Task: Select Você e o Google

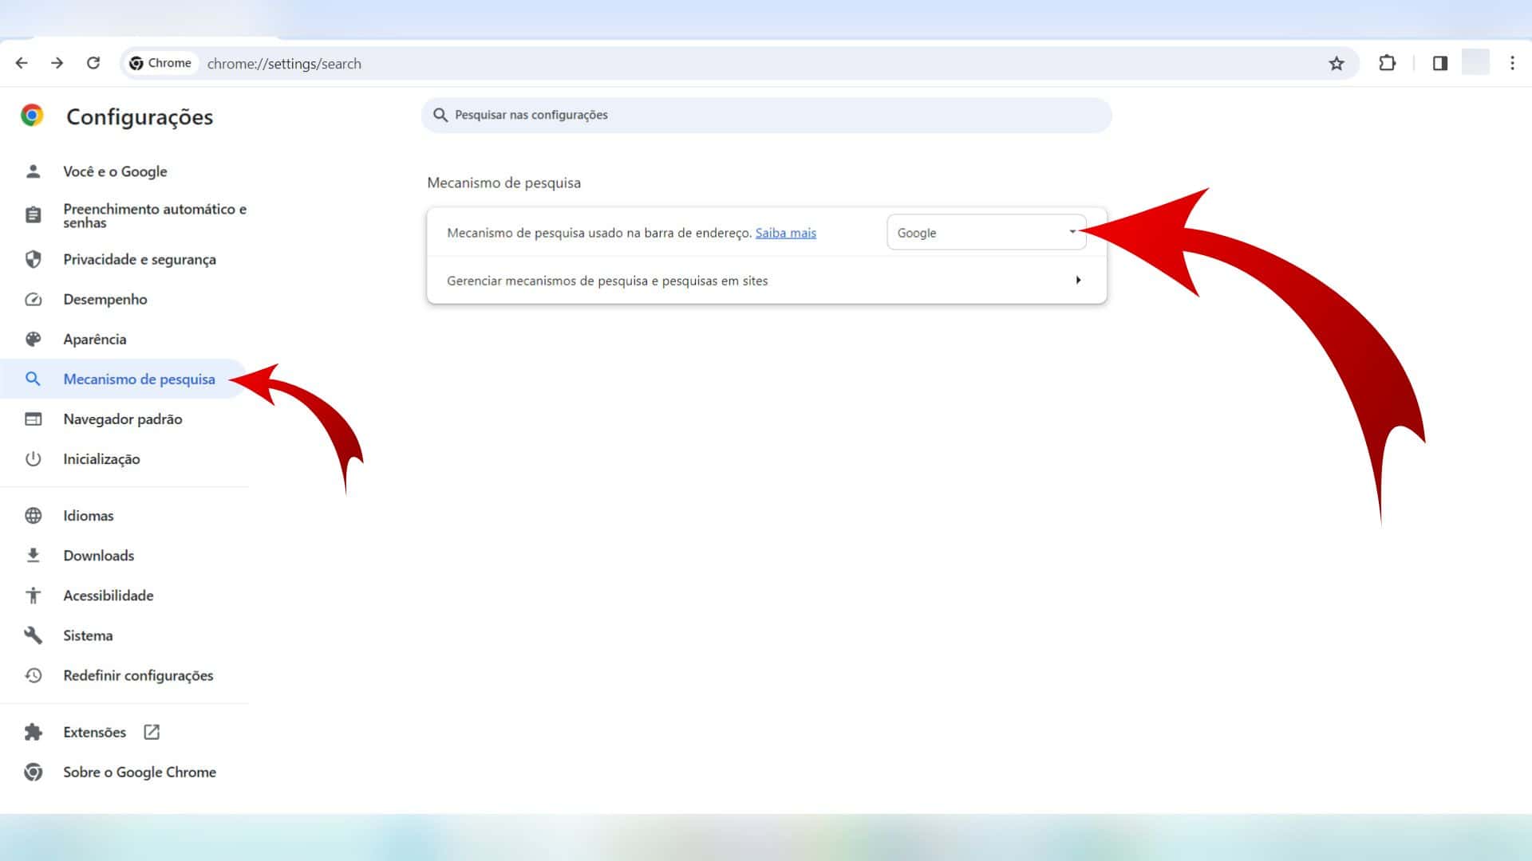Action: pyautogui.click(x=115, y=172)
